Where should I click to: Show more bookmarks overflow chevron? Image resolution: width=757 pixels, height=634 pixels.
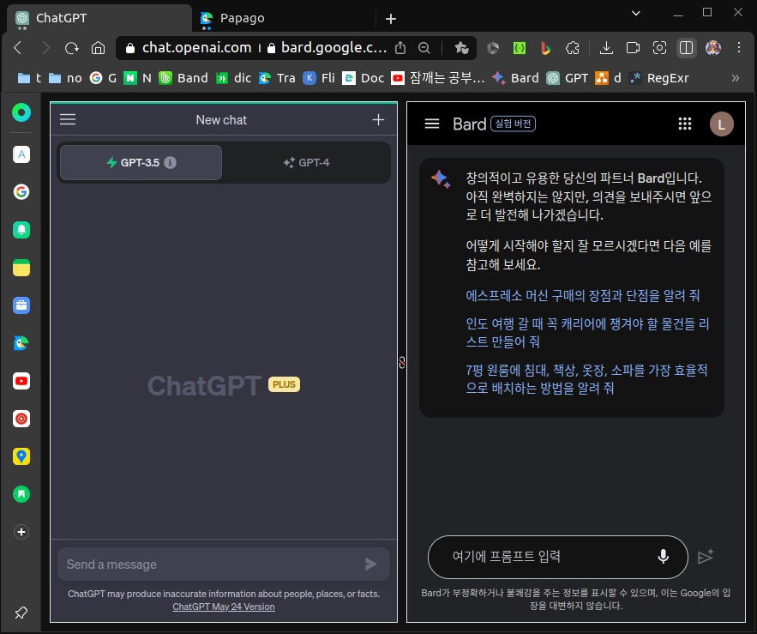736,78
